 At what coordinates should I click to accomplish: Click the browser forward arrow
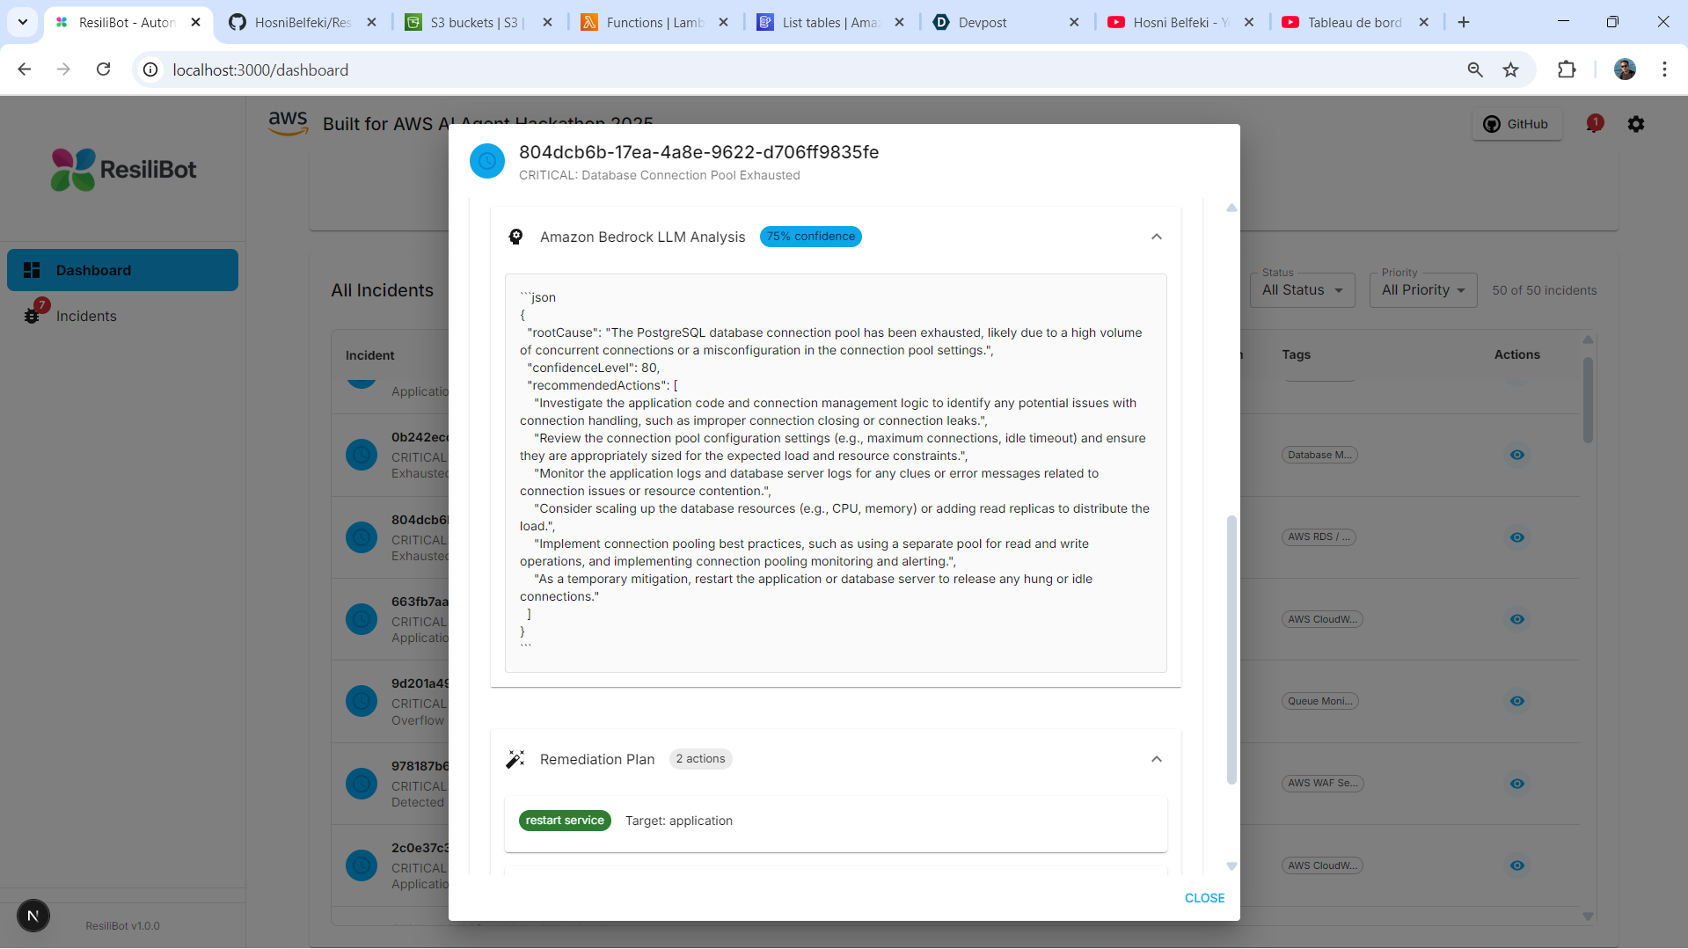click(63, 69)
